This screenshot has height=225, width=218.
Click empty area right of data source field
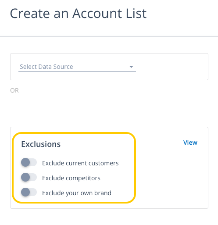172,67
